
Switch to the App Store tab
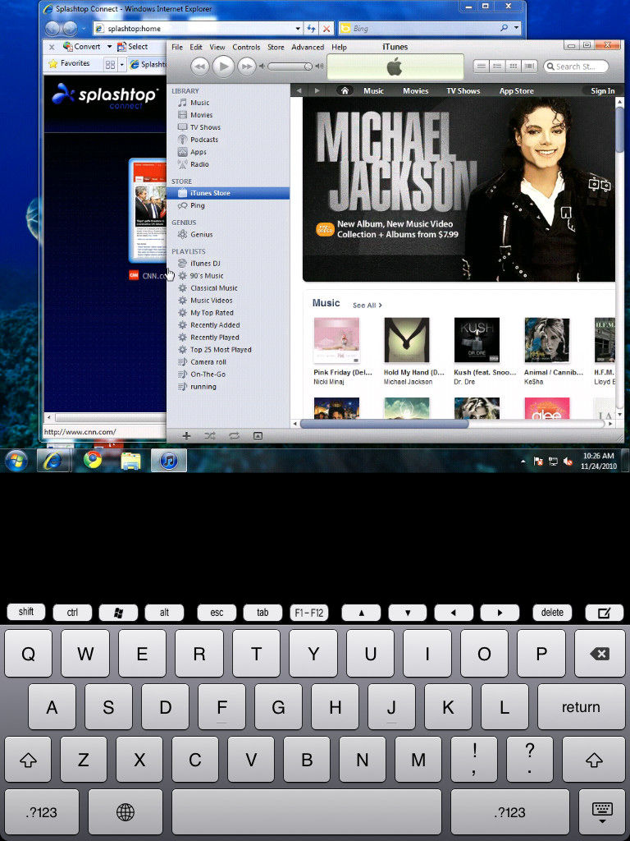[x=517, y=90]
